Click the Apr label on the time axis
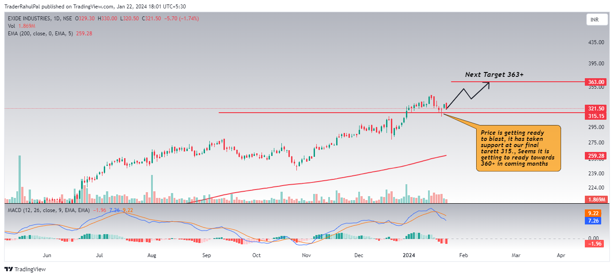Viewport: 614px width, 277px height. point(561,255)
